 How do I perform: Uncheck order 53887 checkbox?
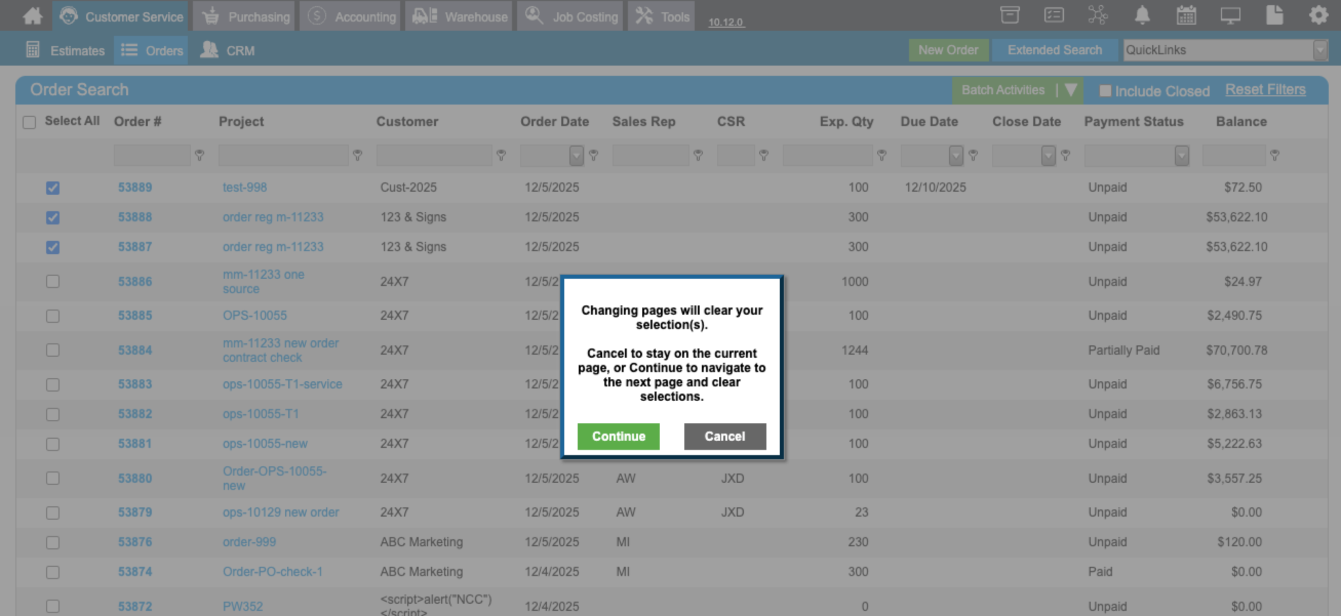(52, 247)
